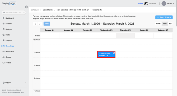Click the Thursday, 3/5 column header
177x96 pixels.
point(125,30)
